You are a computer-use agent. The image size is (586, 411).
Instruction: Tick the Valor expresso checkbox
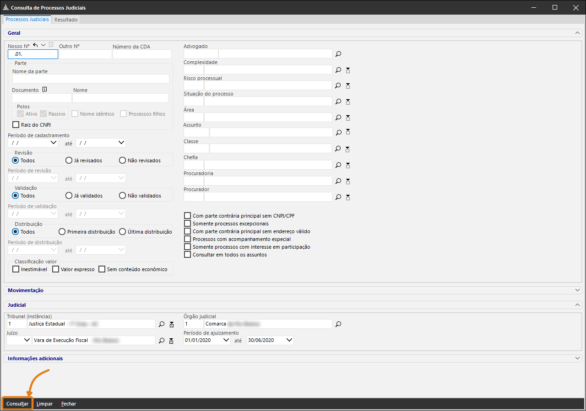[56, 269]
